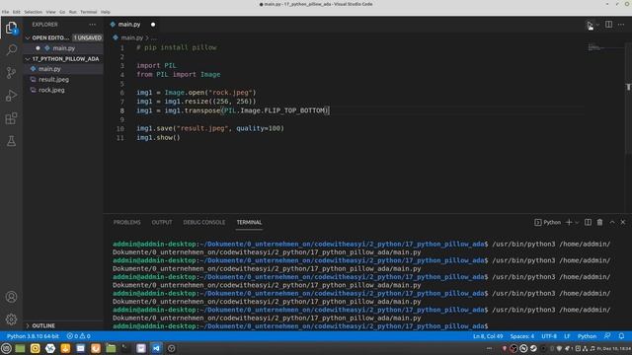Switch to the Debug Console tab
Image resolution: width=632 pixels, height=355 pixels.
204,222
